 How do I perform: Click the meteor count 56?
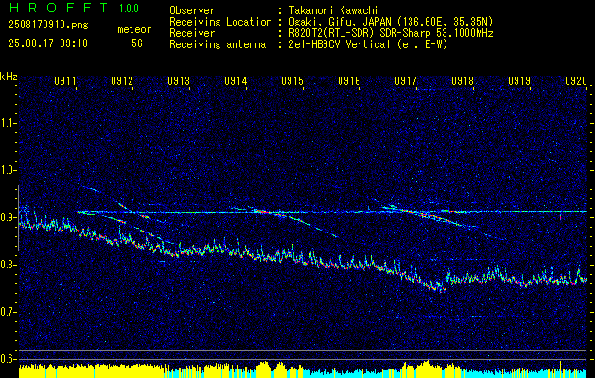137,43
